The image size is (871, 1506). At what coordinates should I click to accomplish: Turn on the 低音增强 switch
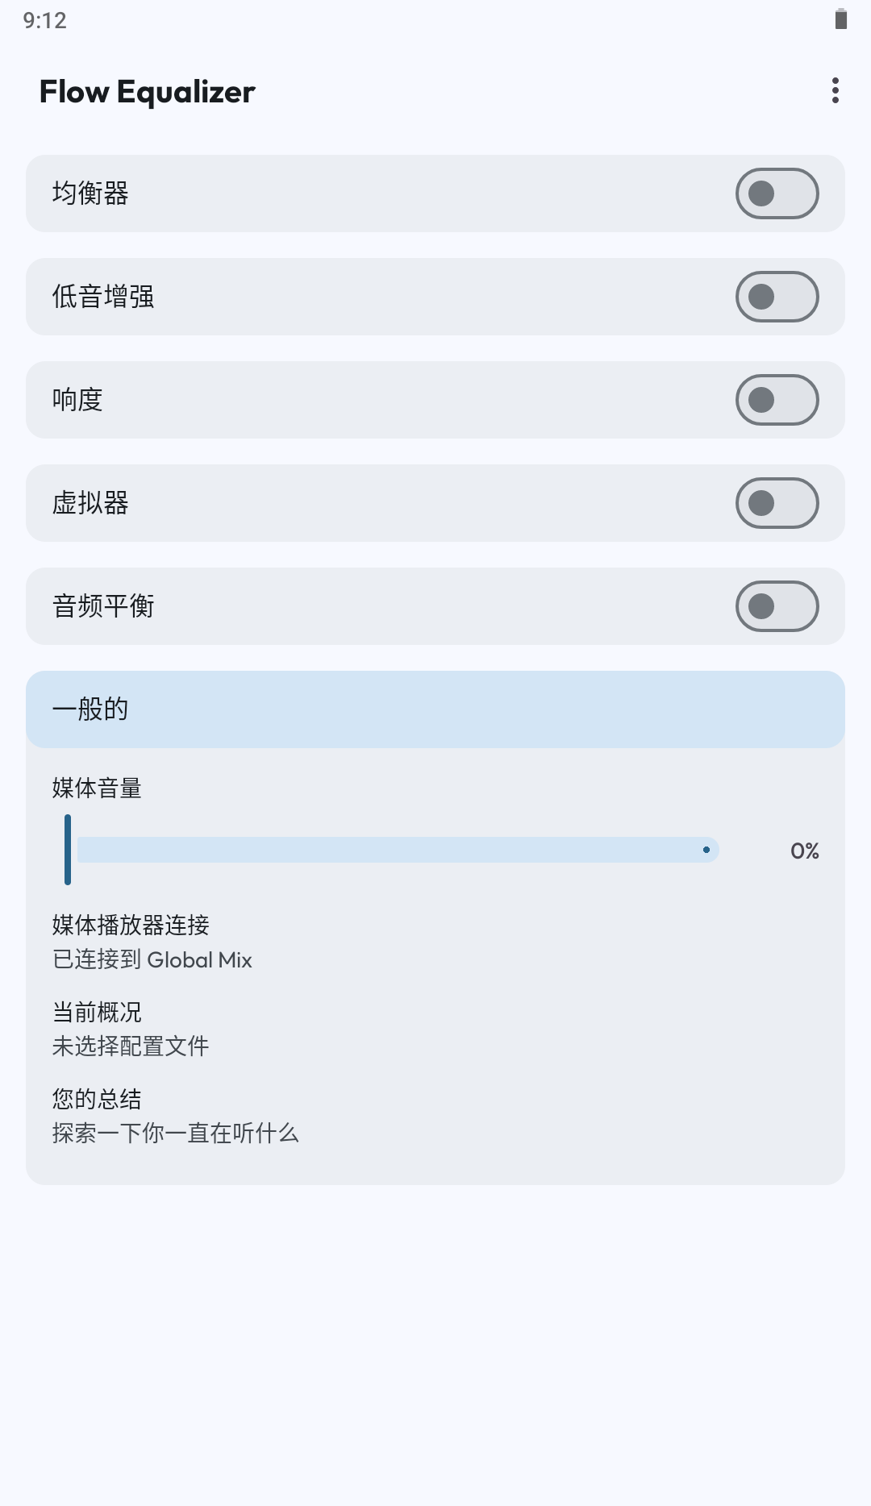pos(777,297)
